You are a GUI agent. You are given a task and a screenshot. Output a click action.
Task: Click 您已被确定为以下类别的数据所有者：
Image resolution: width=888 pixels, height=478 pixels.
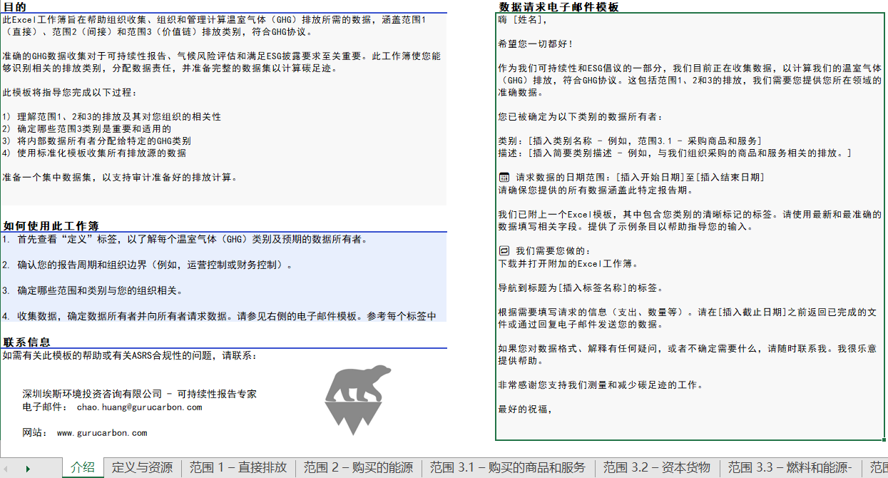click(581, 117)
